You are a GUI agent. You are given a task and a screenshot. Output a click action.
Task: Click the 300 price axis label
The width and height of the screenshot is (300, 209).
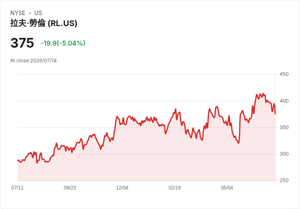coord(284,154)
